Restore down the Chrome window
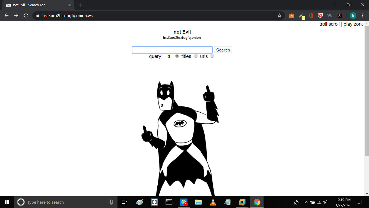Viewport: 369px width, 208px height. pyautogui.click(x=348, y=5)
